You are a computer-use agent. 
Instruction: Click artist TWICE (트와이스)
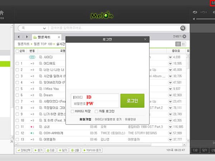(113, 133)
